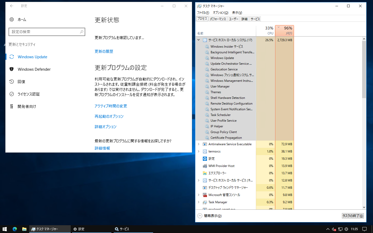Open the 表示 menu
This screenshot has width=373, height=233.
pyautogui.click(x=237, y=13)
